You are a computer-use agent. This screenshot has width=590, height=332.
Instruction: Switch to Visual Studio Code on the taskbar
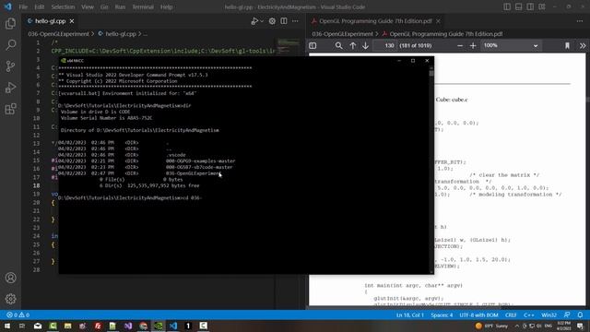(173, 326)
